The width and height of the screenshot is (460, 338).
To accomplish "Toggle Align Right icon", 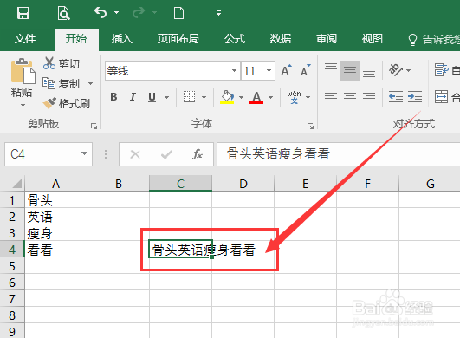I will (x=369, y=97).
